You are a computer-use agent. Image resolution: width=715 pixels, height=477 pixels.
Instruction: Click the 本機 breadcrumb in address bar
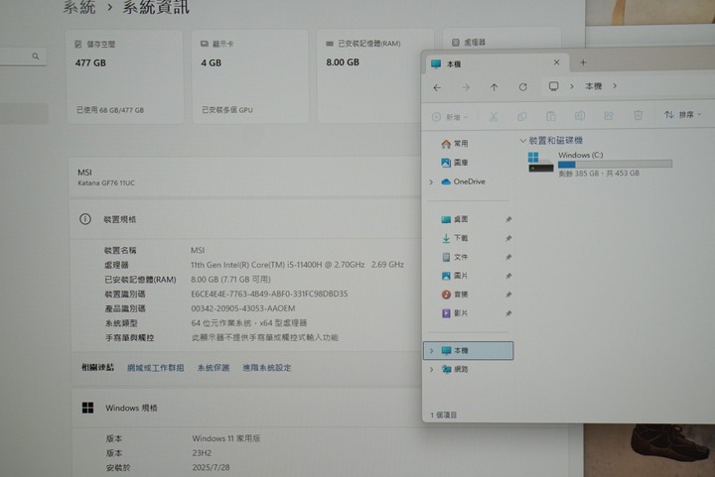click(593, 86)
